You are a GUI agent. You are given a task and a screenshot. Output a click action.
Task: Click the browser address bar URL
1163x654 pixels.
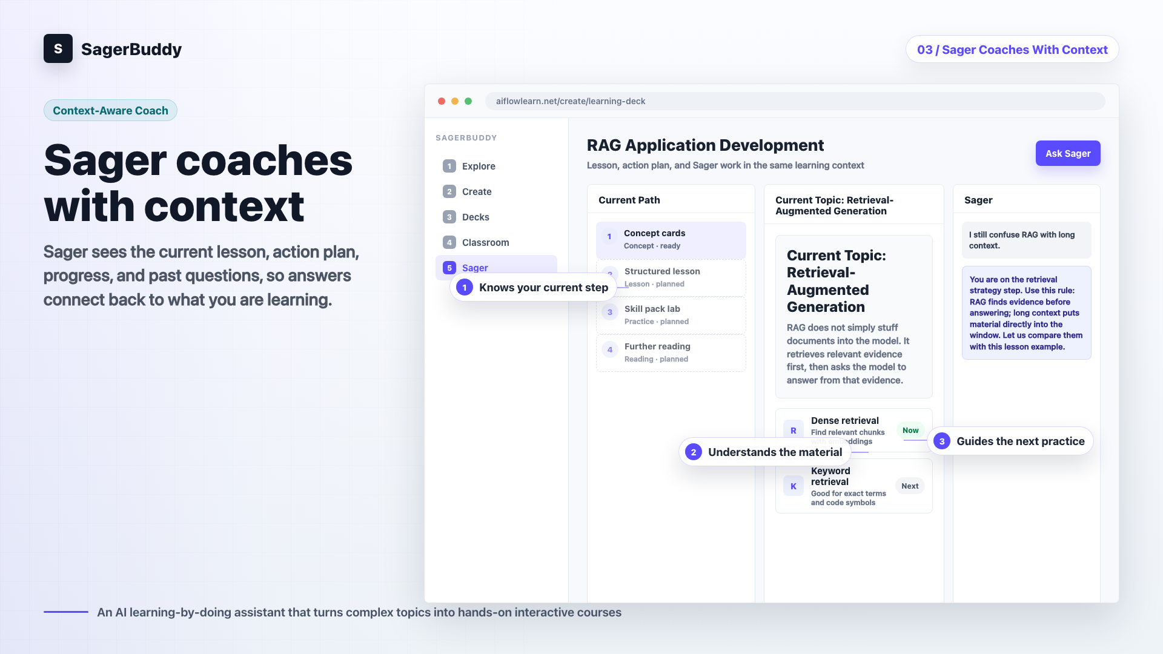click(795, 101)
